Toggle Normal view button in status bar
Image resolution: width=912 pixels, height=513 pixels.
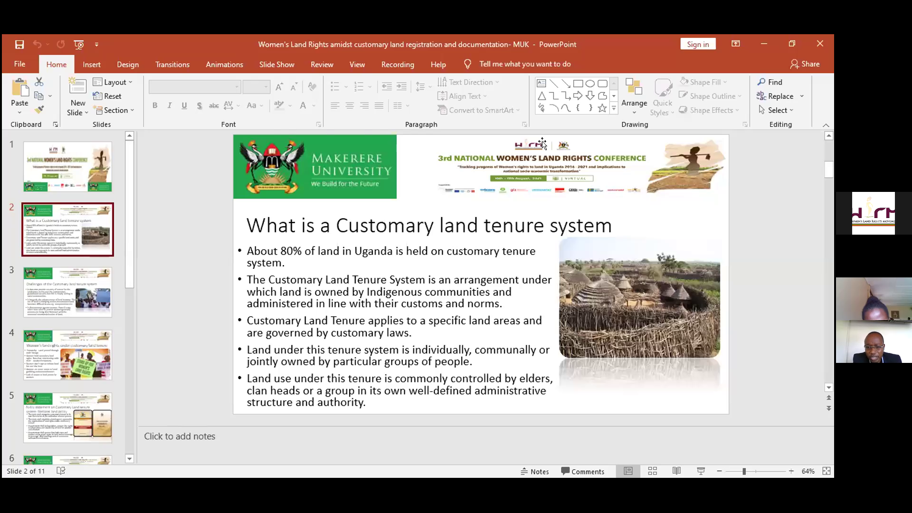(x=628, y=471)
